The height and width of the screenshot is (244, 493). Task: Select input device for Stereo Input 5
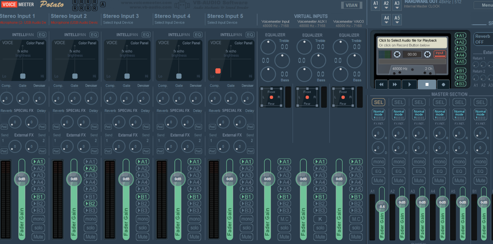[x=222, y=23]
